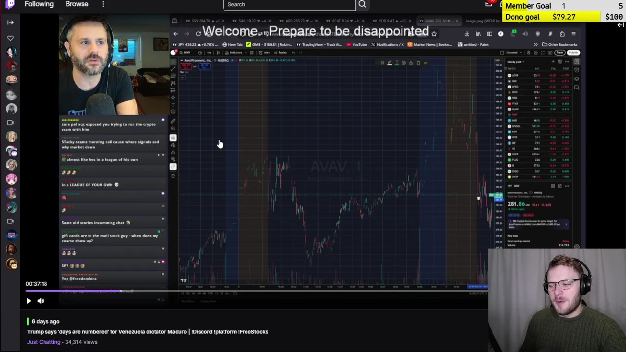Viewport: 626px width, 352px height.
Task: Collapse the right panel arrow under Dono goal
Action: coord(620,25)
